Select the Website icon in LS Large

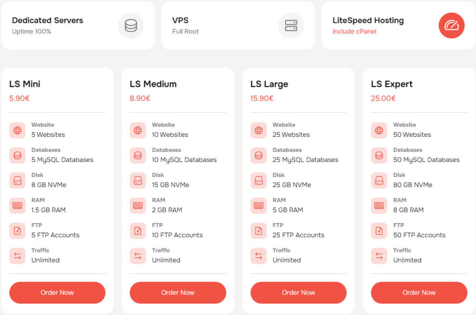[258, 130]
